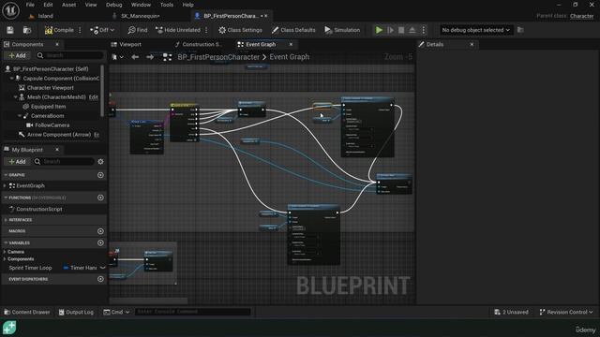Image resolution: width=600 pixels, height=337 pixels.
Task: Close the My Blueprint panel
Action: click(x=57, y=150)
